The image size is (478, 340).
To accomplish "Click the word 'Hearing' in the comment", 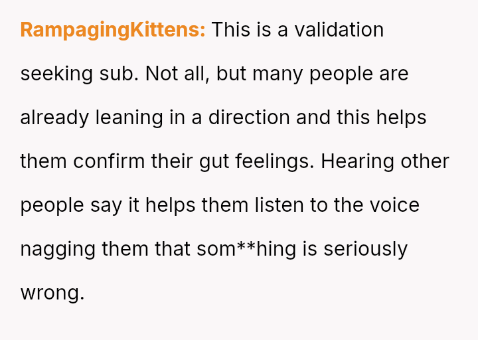I will [x=357, y=161].
